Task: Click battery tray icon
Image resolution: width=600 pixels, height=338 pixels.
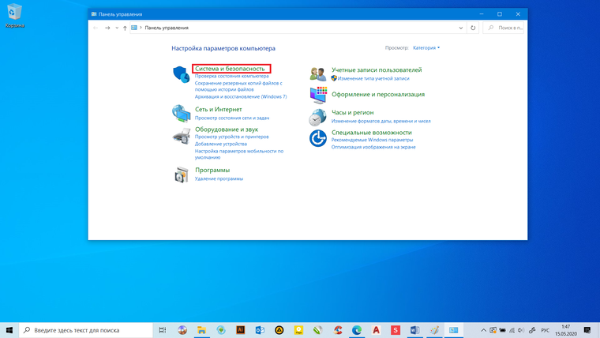Action: pos(502,330)
